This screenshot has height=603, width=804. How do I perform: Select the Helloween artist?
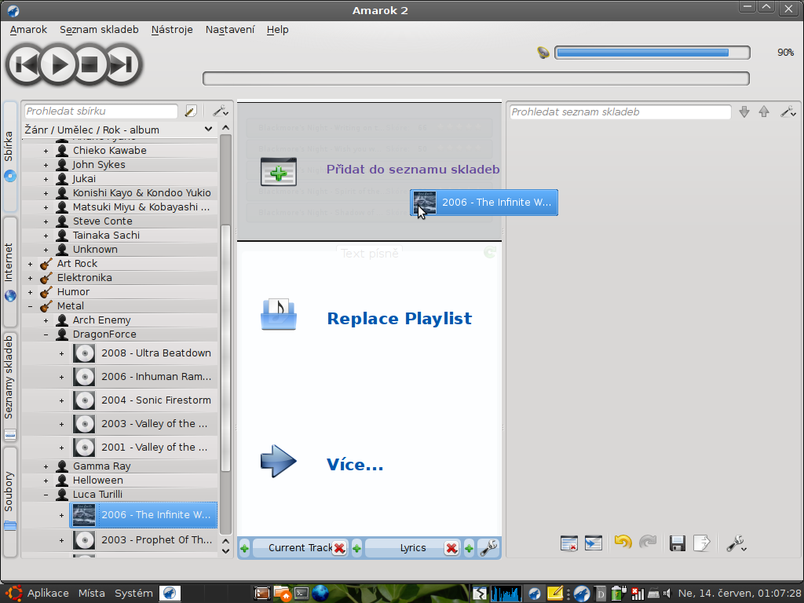point(98,481)
